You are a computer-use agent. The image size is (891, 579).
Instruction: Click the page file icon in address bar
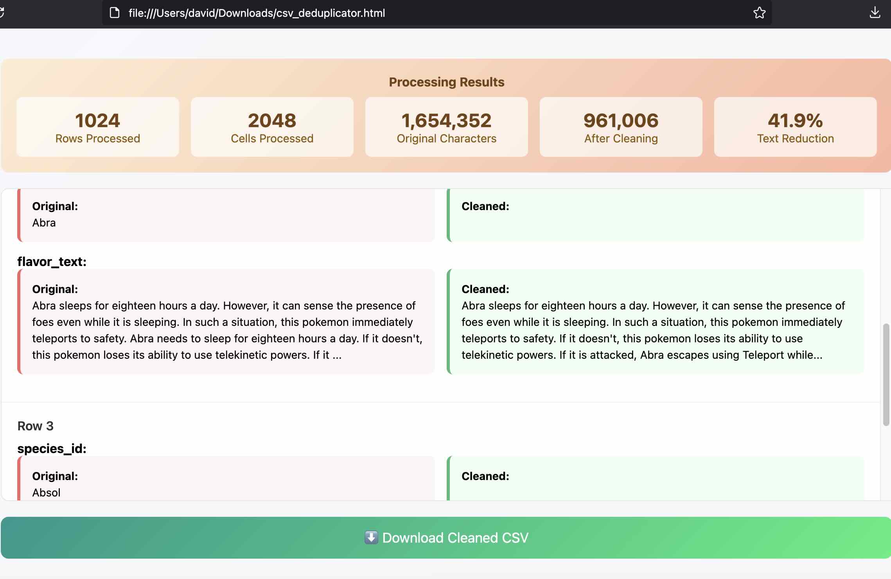(x=114, y=13)
